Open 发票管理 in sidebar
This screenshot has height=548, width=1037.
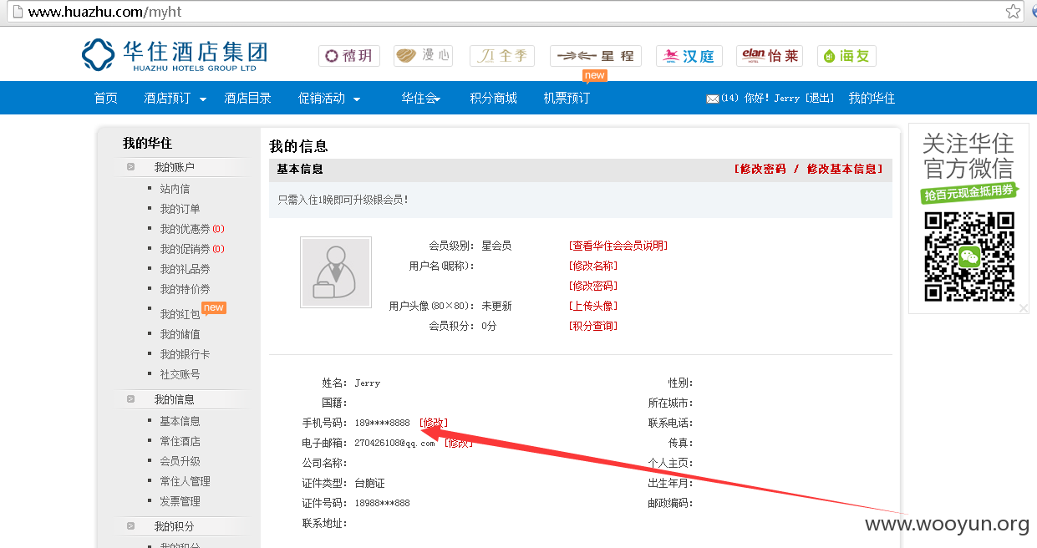coord(180,501)
